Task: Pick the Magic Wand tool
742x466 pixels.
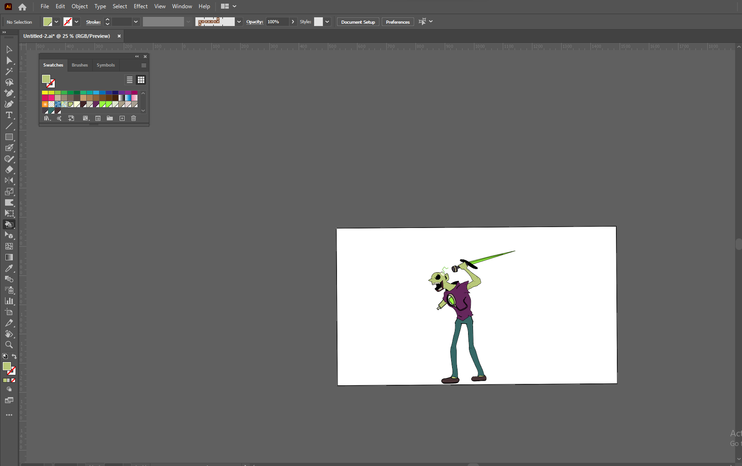Action: 9,71
